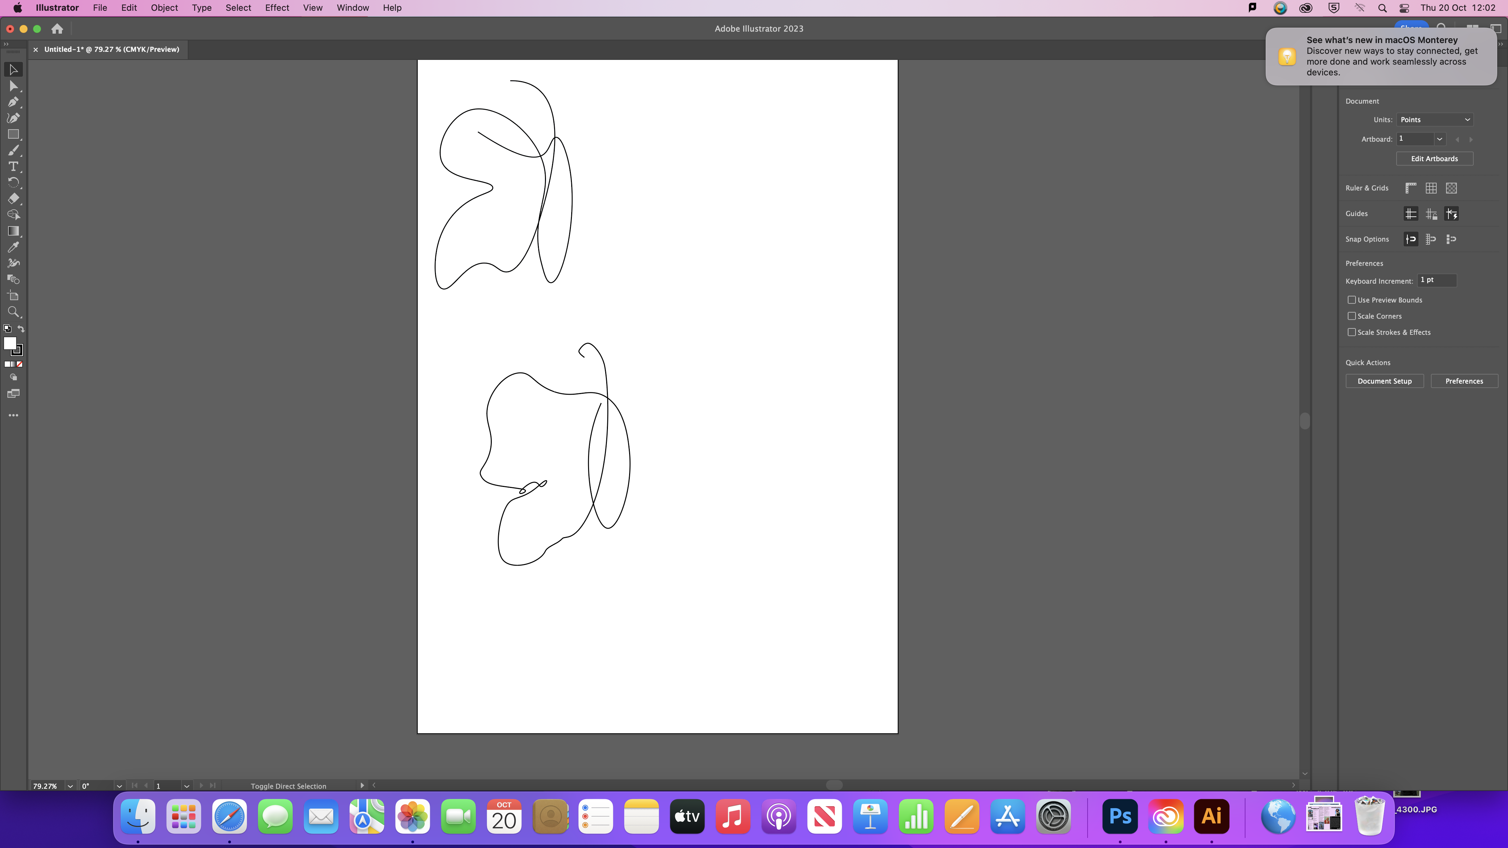Select the Gradient tool
The image size is (1508, 848).
coord(13,231)
